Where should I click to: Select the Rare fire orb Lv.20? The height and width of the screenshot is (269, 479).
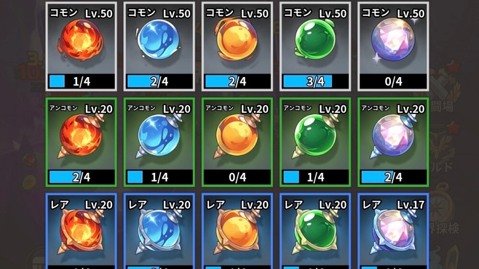pyautogui.click(x=81, y=231)
